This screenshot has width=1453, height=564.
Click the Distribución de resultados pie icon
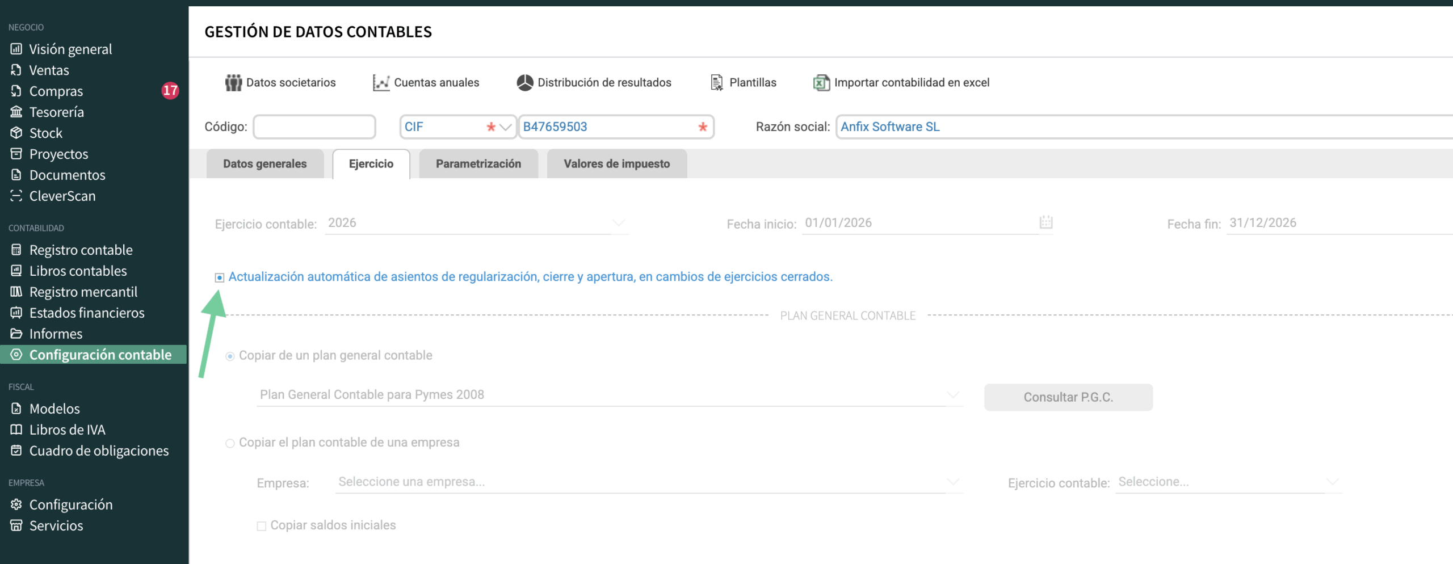click(x=525, y=83)
